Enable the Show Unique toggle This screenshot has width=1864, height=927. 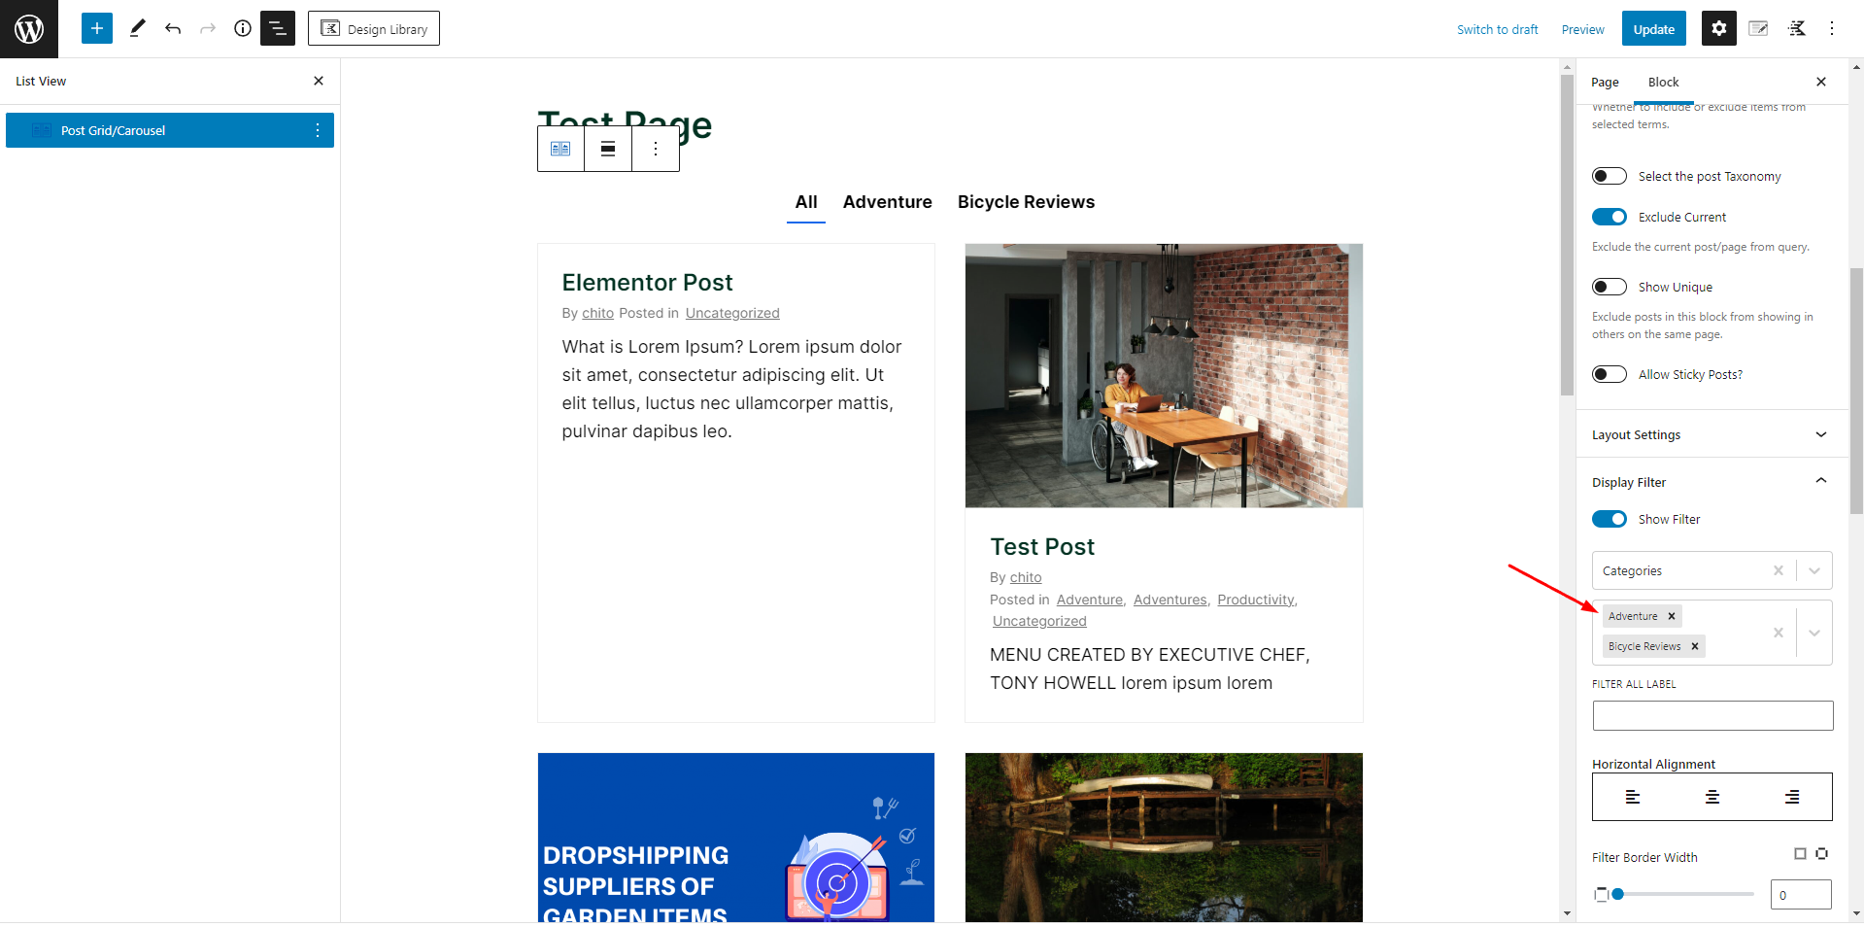pyautogui.click(x=1609, y=287)
